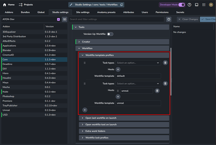Screen dimensions: 216x145
Task: Grab drag handle of unreal host
Action: (x=118, y=91)
